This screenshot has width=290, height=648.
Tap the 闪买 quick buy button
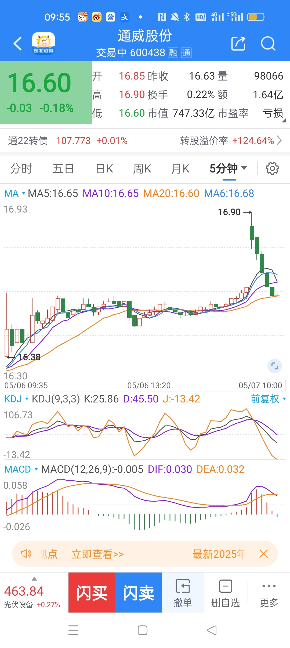click(92, 592)
